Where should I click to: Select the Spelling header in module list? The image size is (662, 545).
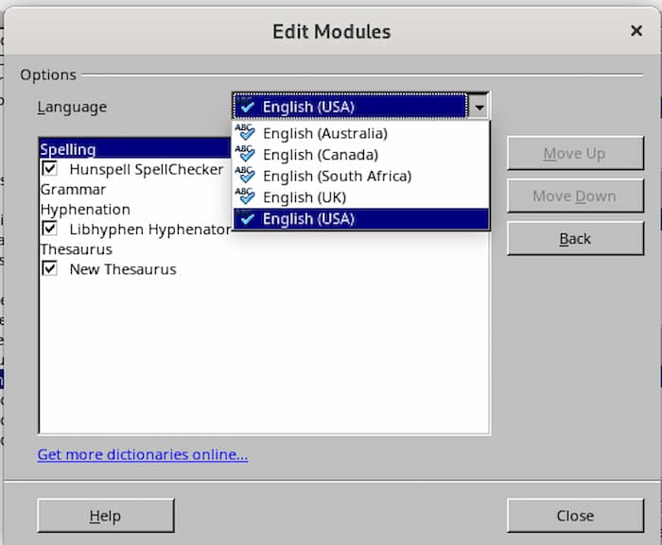68,149
